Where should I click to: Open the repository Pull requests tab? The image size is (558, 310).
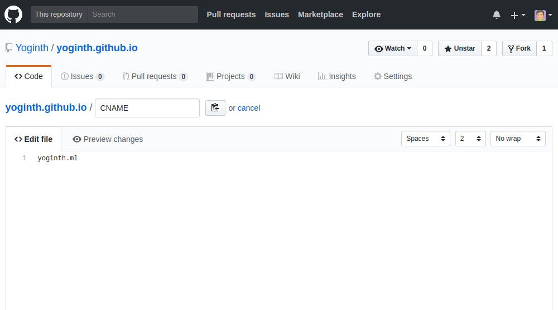[155, 76]
